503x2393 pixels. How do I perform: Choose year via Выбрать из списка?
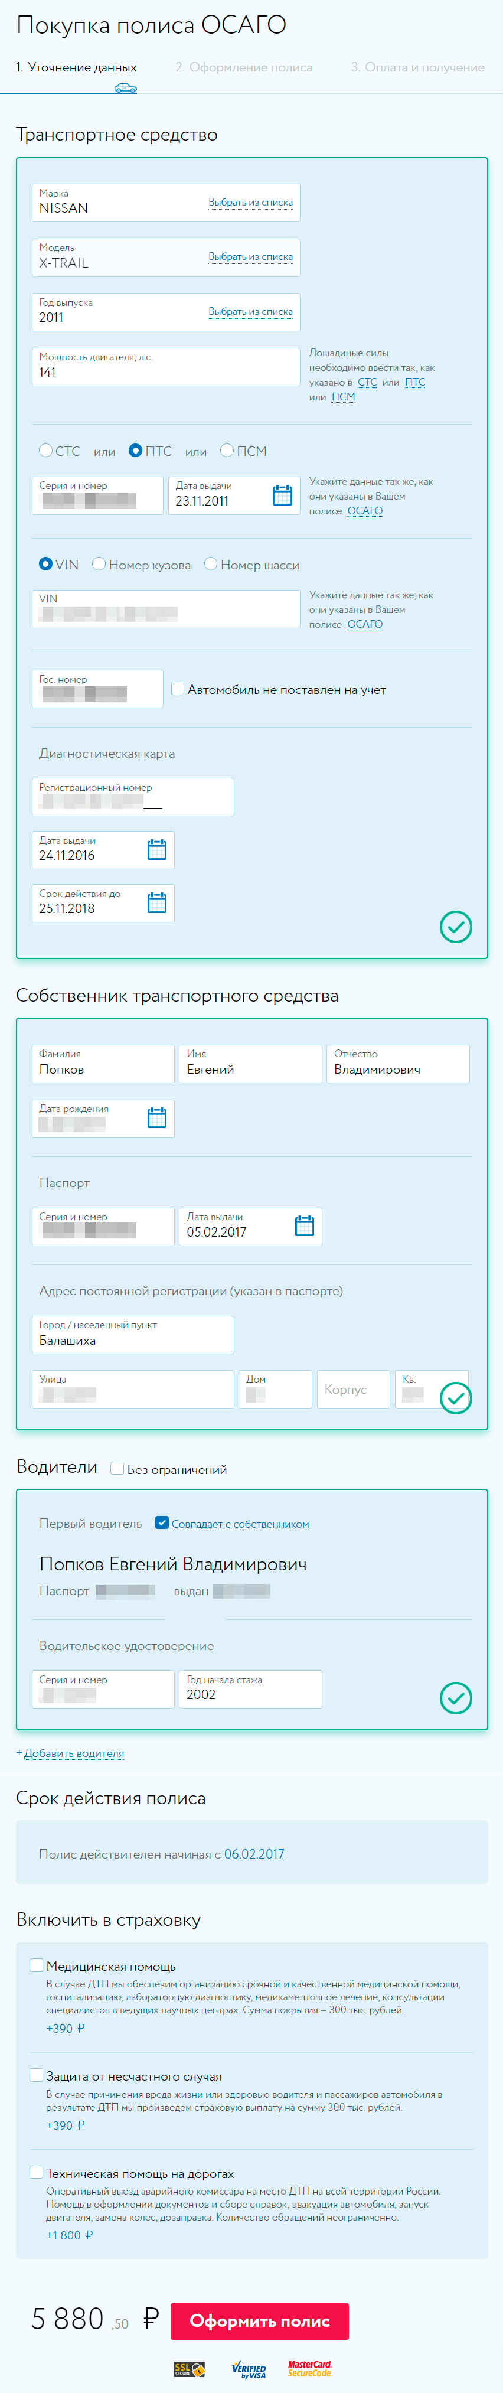tap(250, 311)
